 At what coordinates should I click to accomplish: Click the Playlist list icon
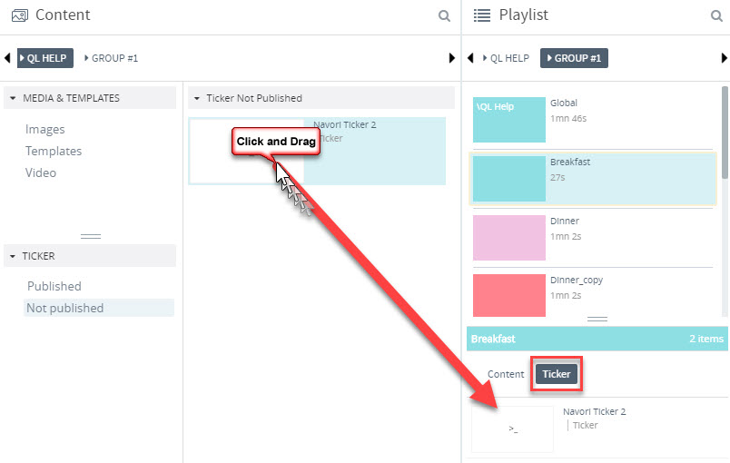pyautogui.click(x=482, y=15)
